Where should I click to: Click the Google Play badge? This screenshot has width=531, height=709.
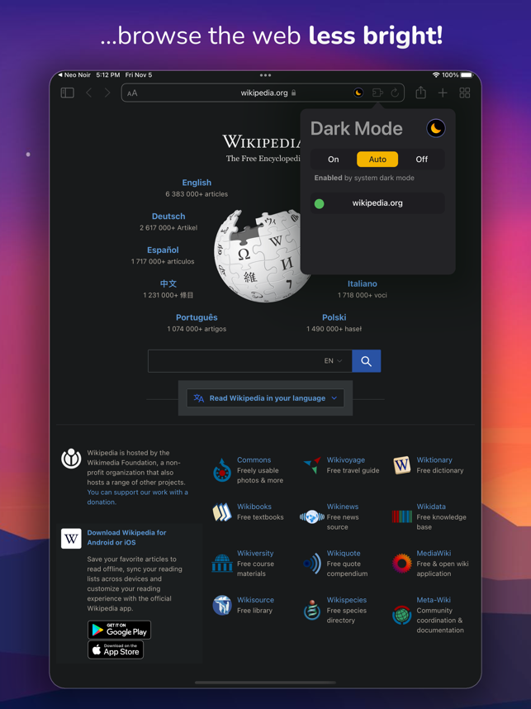coord(119,630)
